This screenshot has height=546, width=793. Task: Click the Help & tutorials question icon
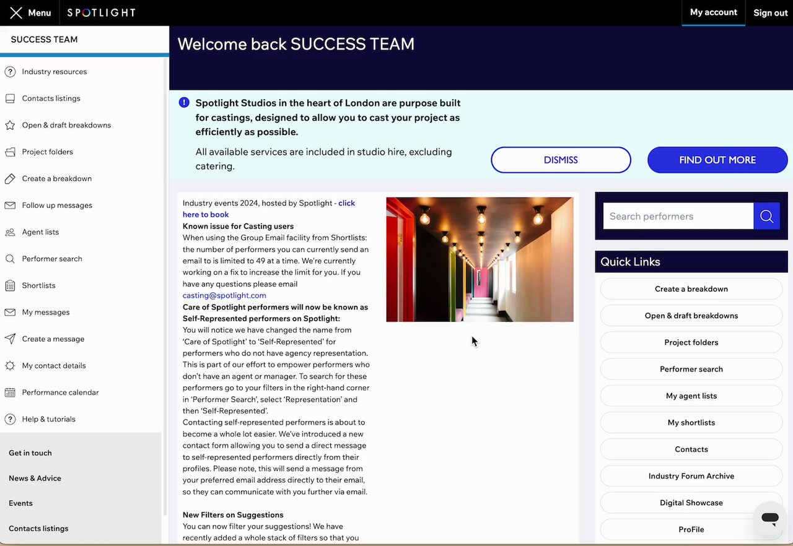(x=10, y=419)
